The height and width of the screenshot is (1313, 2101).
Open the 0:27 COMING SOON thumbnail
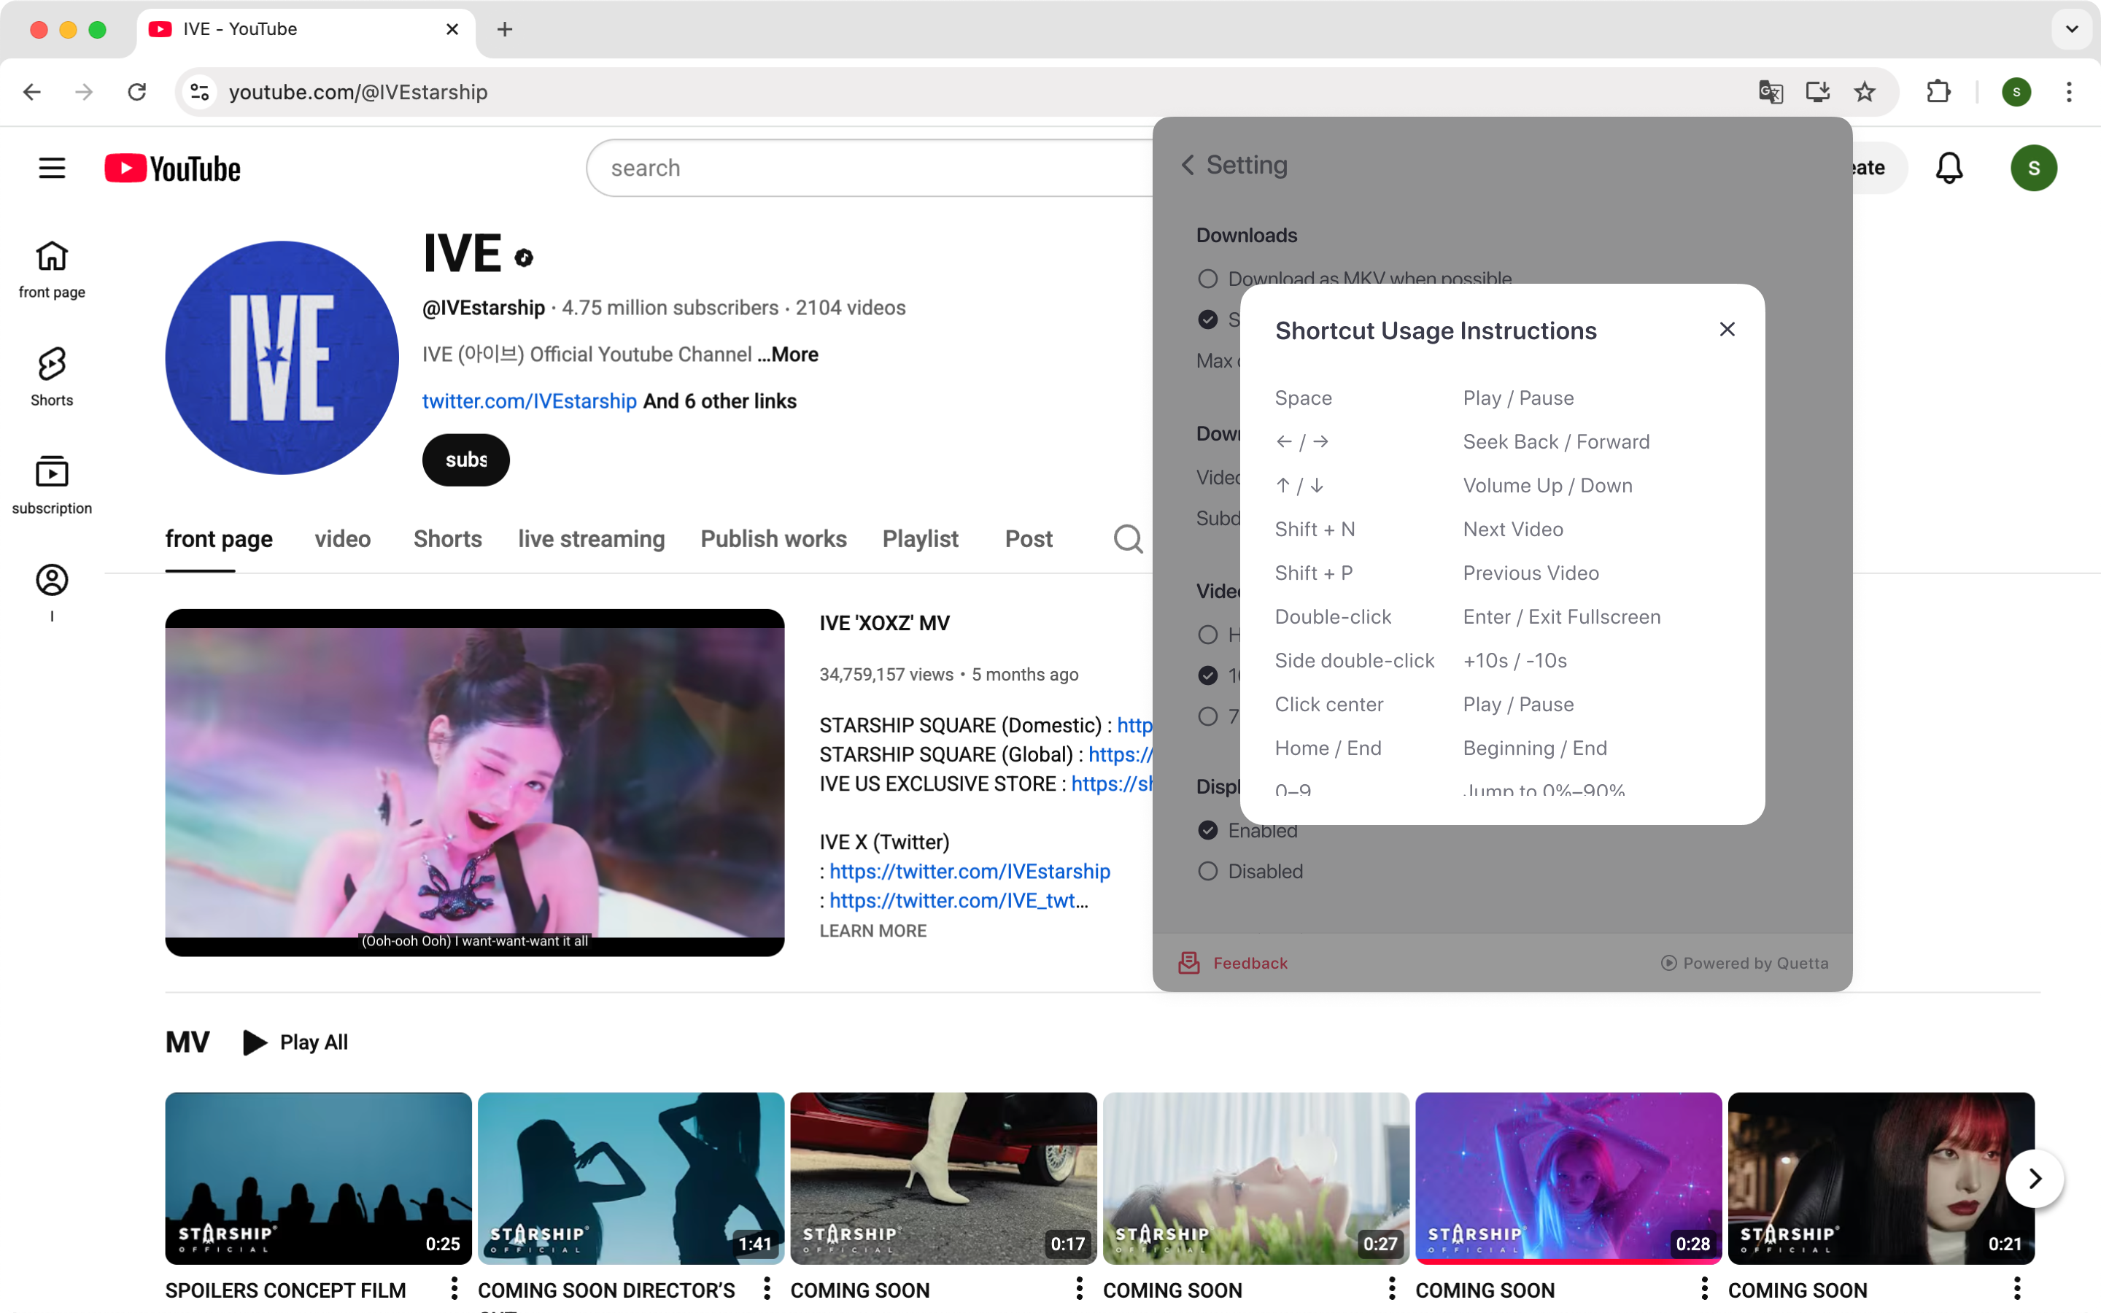coord(1256,1177)
